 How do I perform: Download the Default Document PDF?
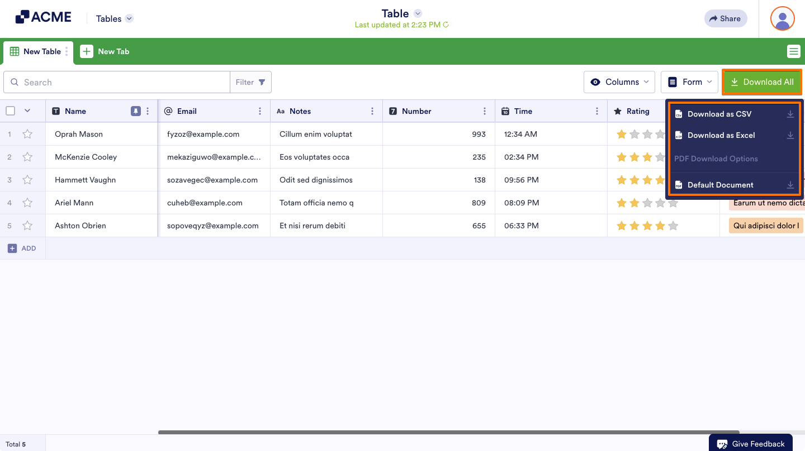pyautogui.click(x=735, y=185)
